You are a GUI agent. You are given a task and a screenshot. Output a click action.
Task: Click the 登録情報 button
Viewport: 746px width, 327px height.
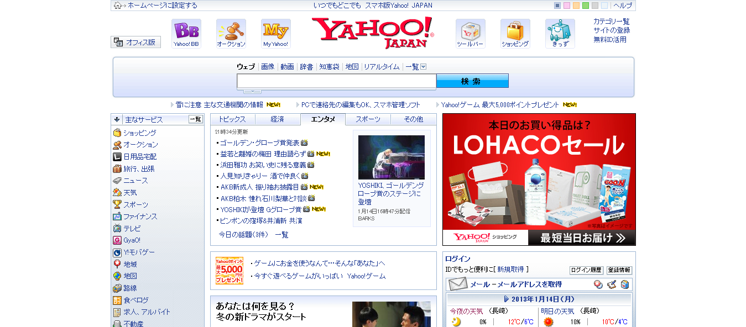click(619, 270)
